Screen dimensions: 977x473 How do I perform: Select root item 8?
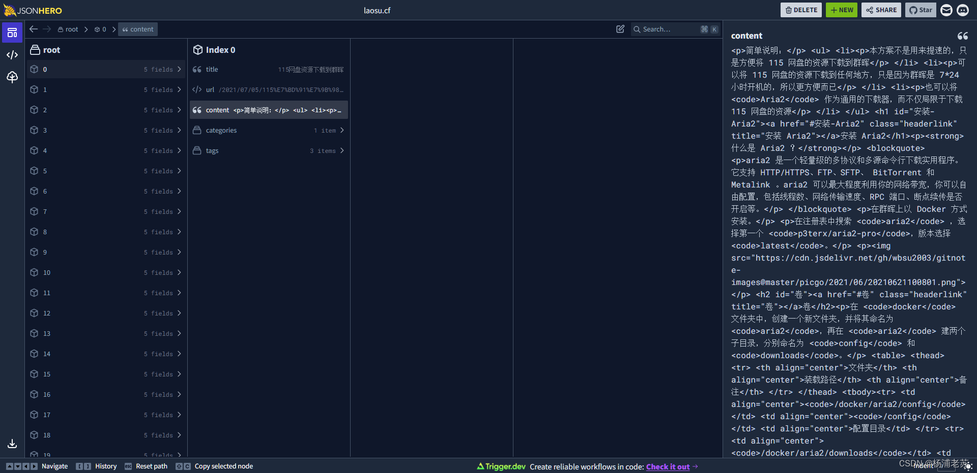[x=106, y=232]
